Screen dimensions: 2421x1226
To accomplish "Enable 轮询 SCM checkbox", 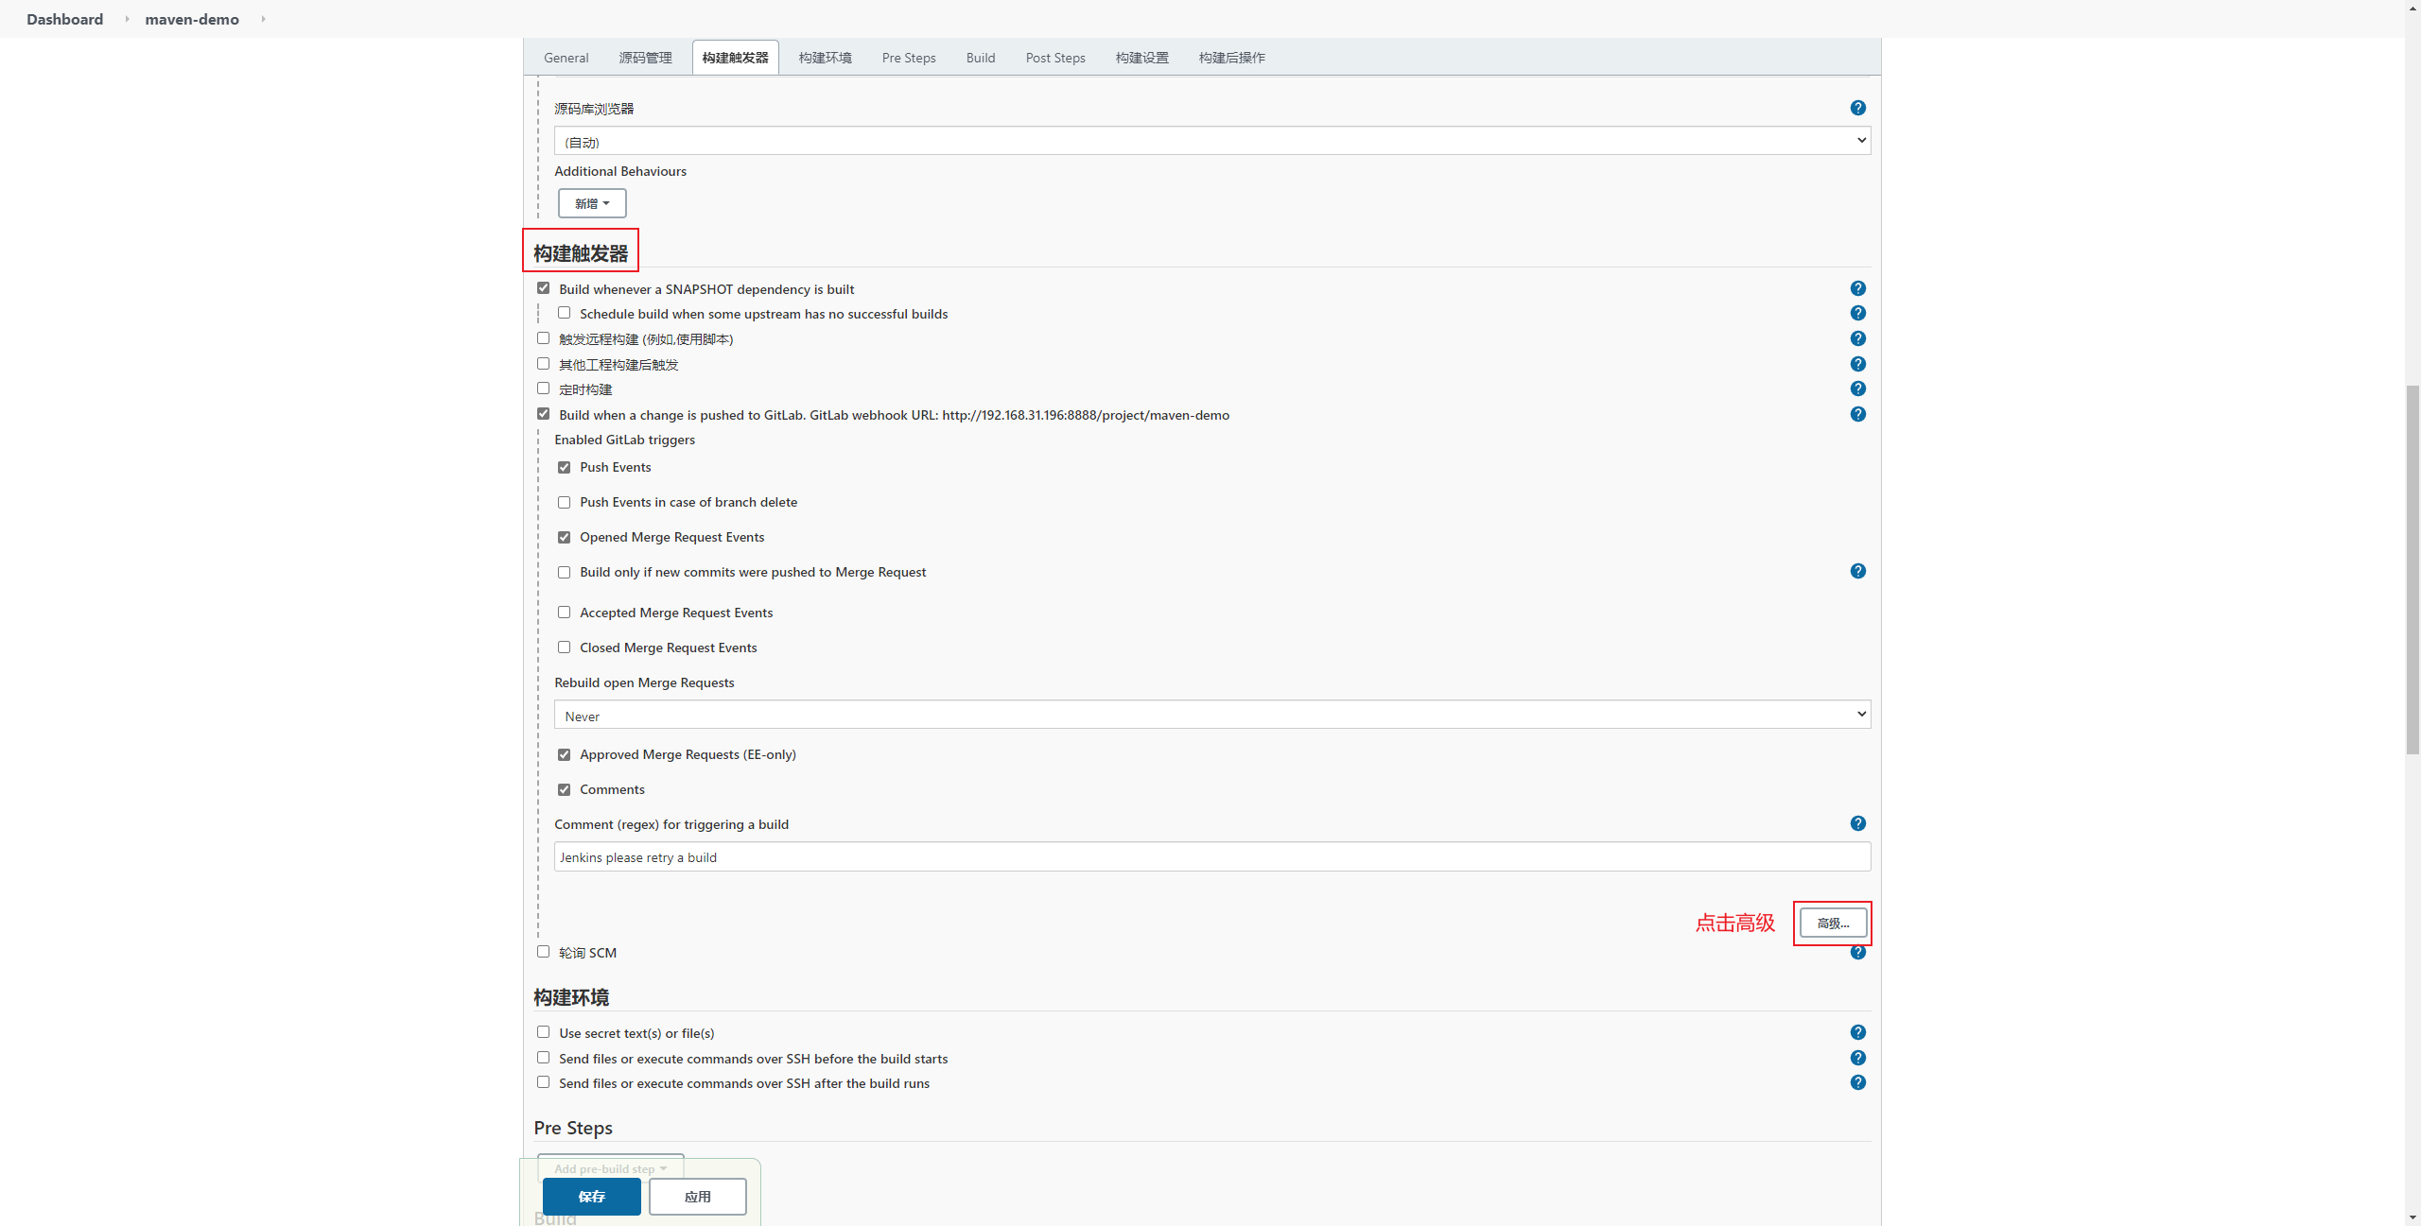I will (543, 952).
